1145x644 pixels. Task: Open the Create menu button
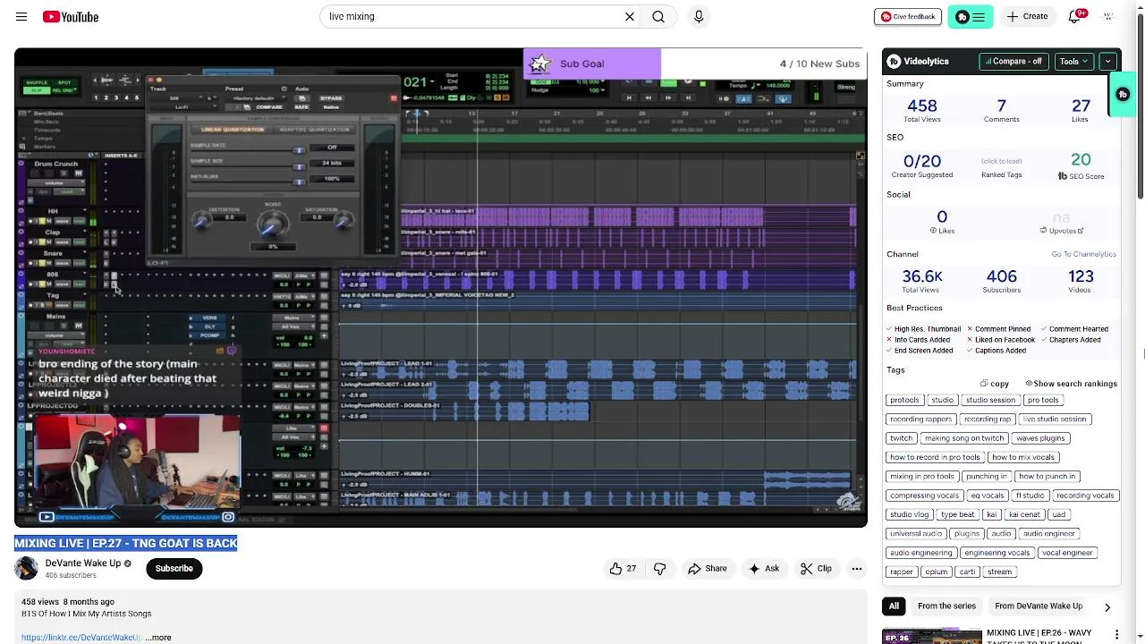tap(1027, 16)
